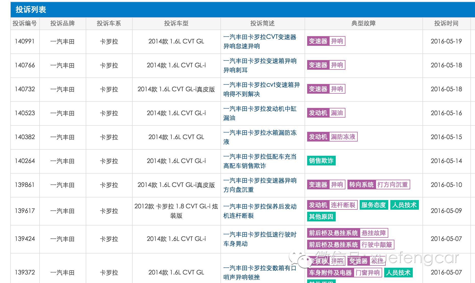Click the 门窗异响 tag on complaint 139372
The image size is (475, 283).
coord(368,273)
